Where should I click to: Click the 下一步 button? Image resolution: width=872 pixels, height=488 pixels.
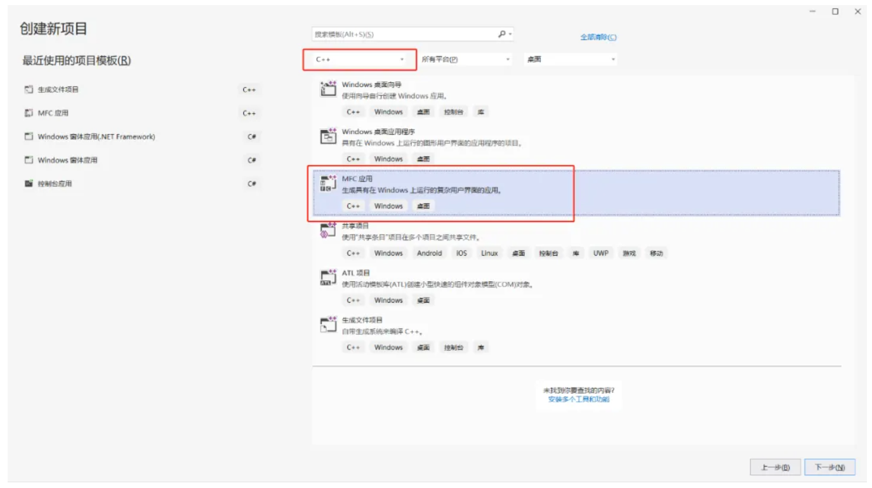click(830, 468)
